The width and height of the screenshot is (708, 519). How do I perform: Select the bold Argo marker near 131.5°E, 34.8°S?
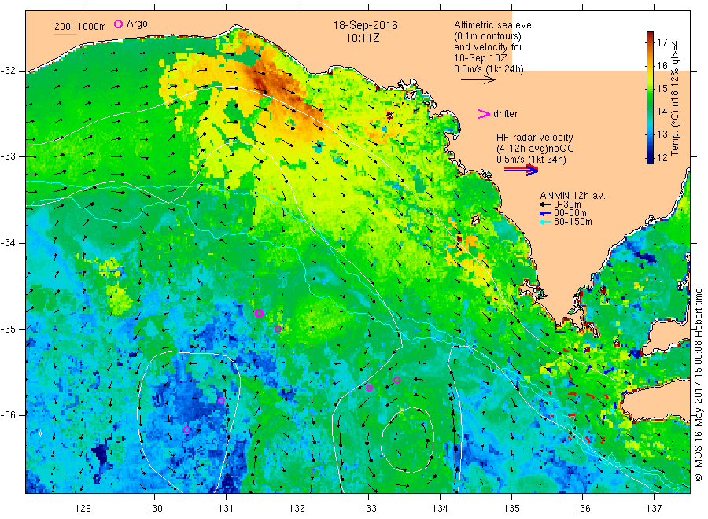259,313
